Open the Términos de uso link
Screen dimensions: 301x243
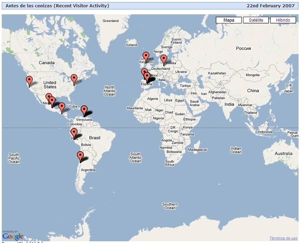click(x=283, y=238)
